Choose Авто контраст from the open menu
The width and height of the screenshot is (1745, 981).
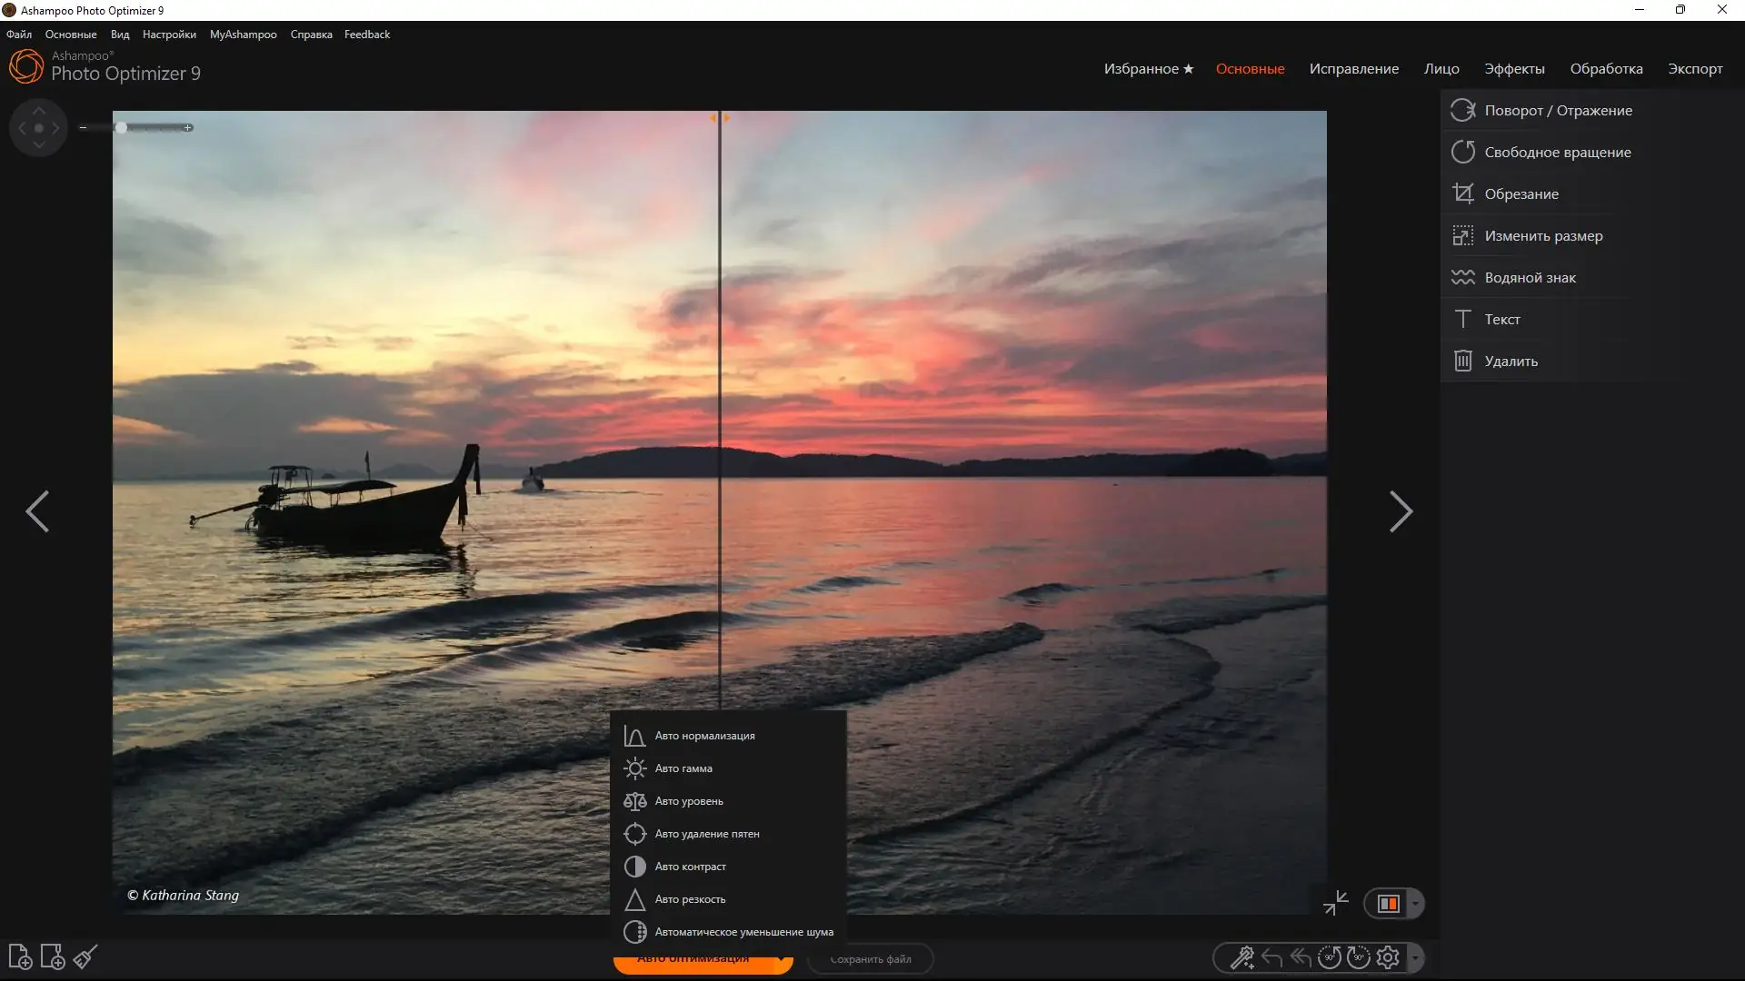tap(691, 867)
